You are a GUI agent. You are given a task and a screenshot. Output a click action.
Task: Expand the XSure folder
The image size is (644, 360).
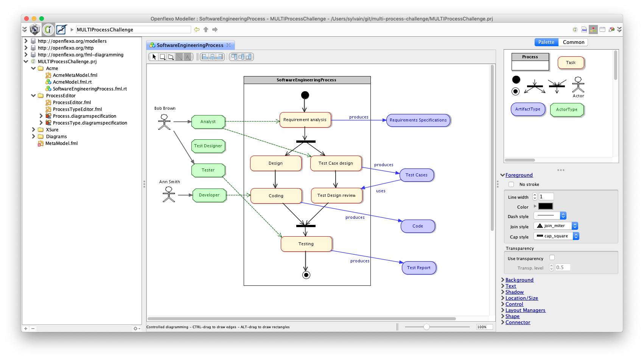click(x=33, y=129)
